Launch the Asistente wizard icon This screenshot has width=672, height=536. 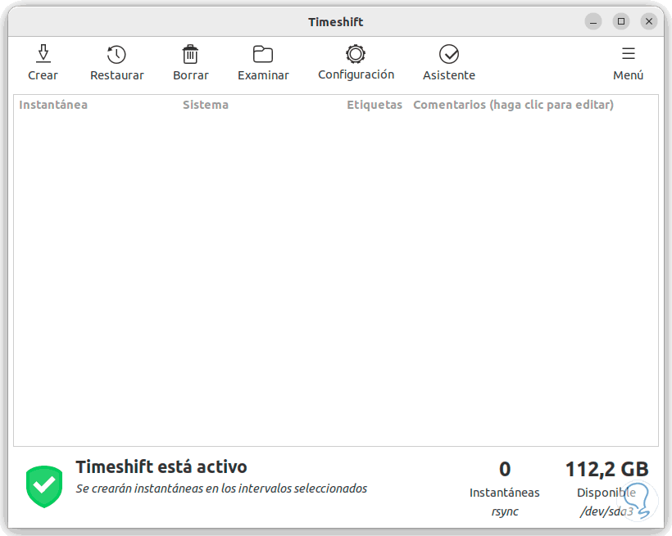point(448,54)
